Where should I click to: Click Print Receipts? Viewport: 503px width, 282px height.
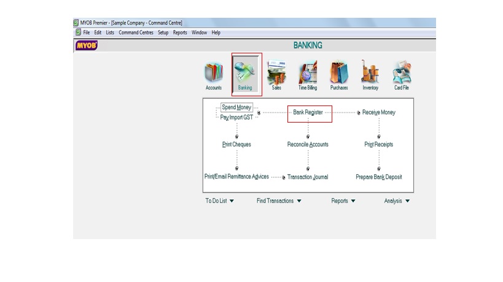coord(379,144)
